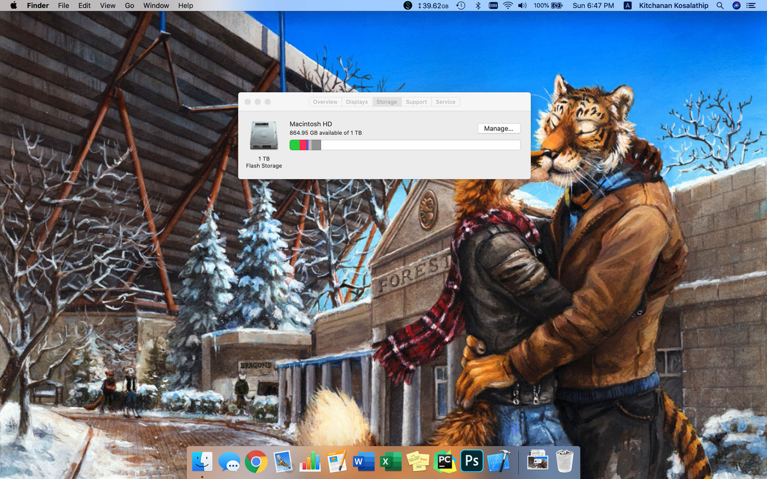Launch Microsoft Word from the Dock
This screenshot has width=767, height=479.
pyautogui.click(x=364, y=461)
